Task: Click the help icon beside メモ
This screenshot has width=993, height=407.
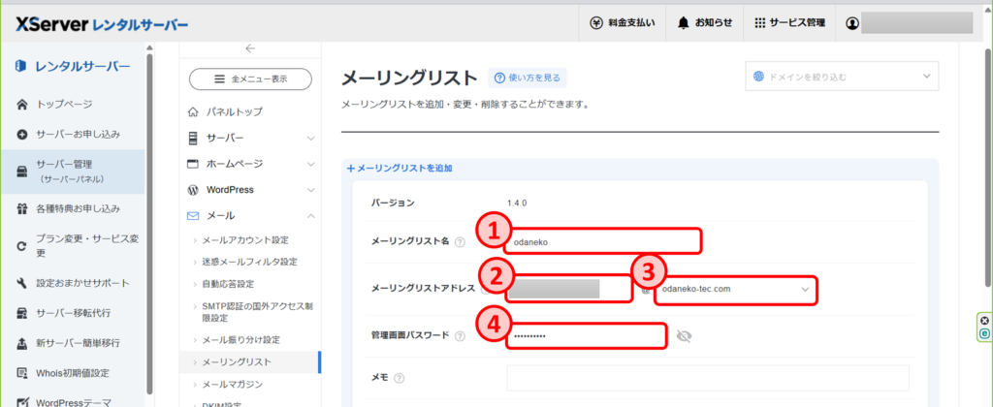Action: tap(400, 378)
